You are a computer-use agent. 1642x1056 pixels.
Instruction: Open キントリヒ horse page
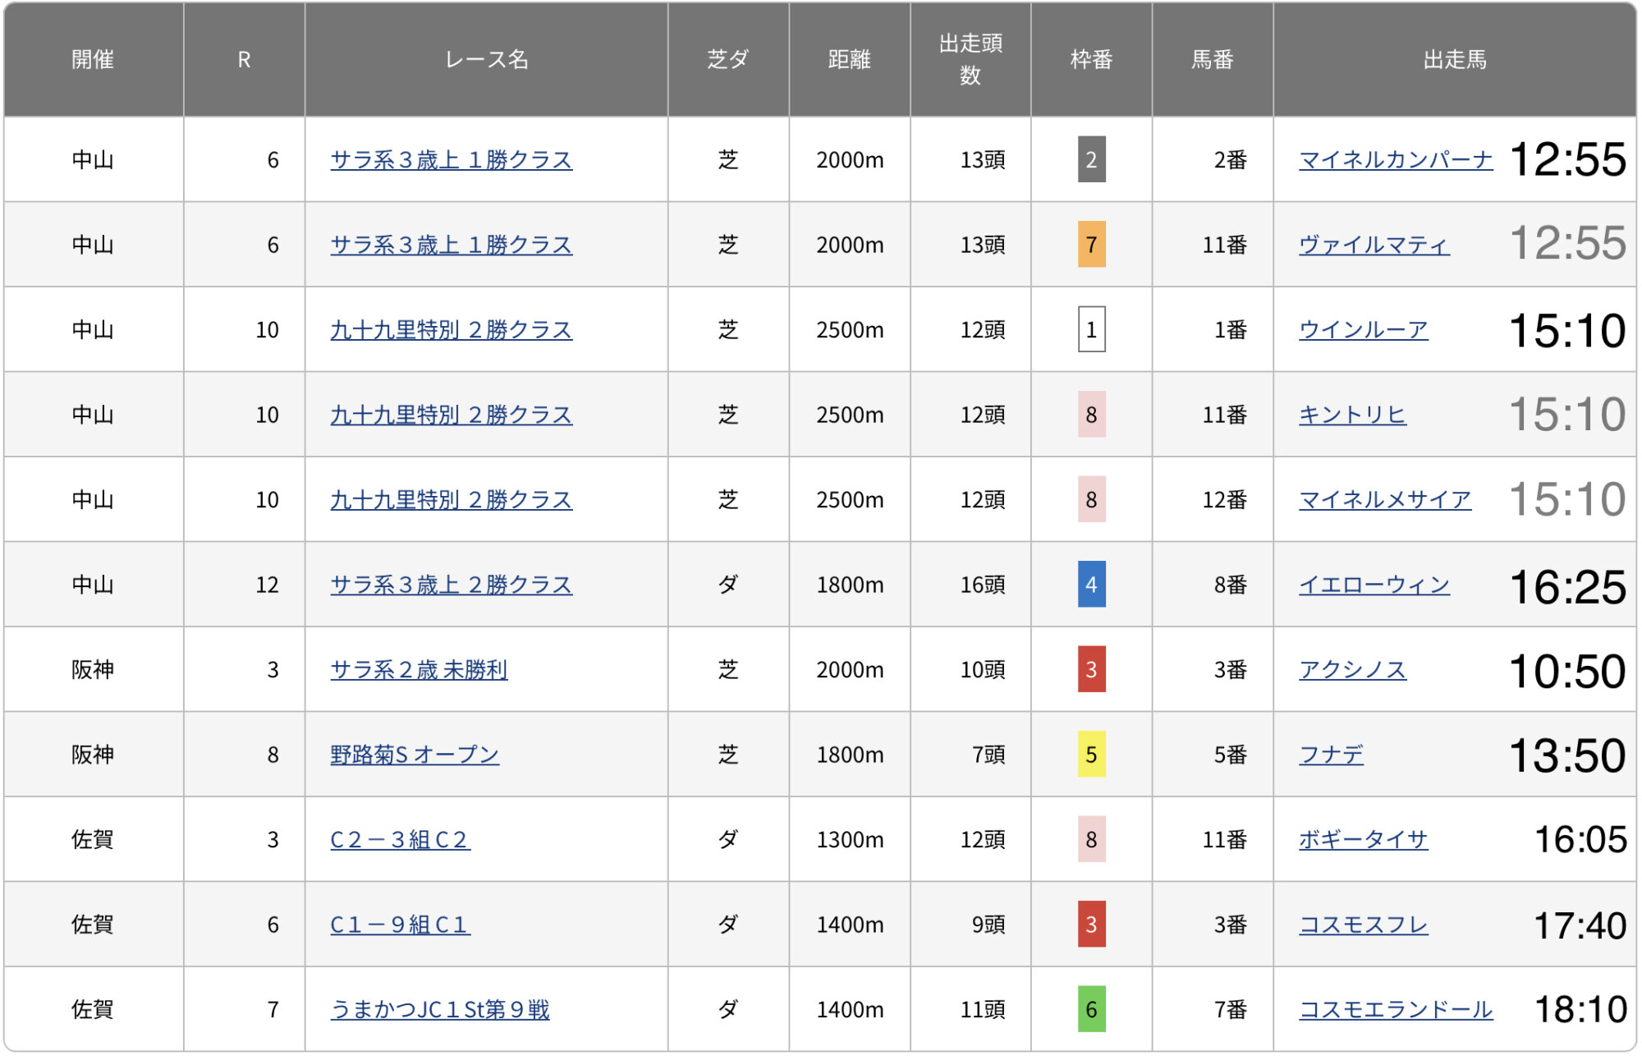point(1351,415)
